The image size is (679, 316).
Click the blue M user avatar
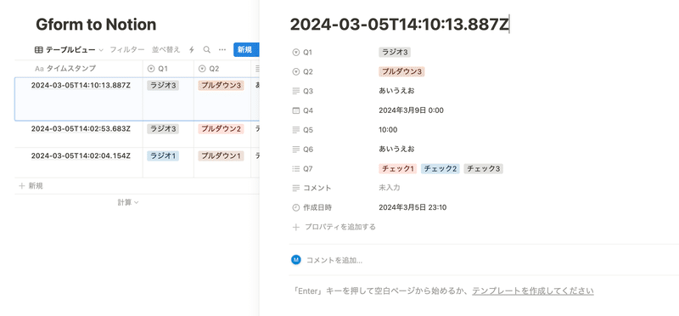(x=296, y=260)
